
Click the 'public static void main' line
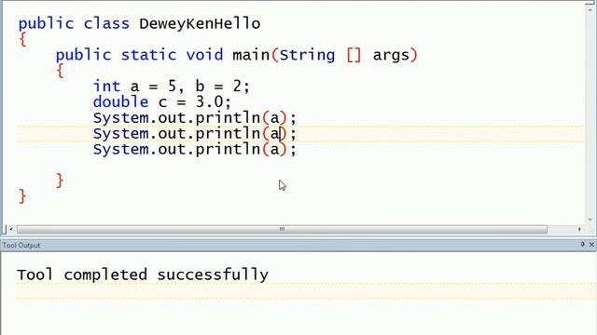[236, 55]
